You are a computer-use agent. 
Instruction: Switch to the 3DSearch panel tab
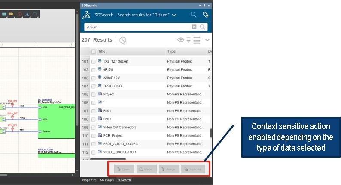click(x=124, y=180)
